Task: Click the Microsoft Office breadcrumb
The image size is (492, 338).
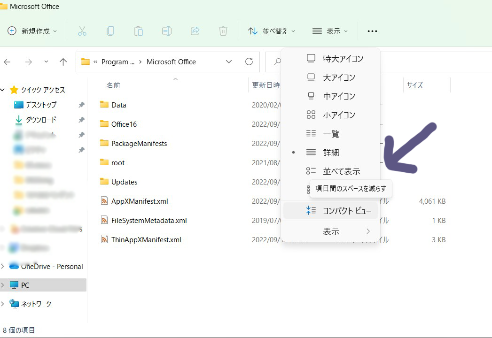Action: point(172,62)
